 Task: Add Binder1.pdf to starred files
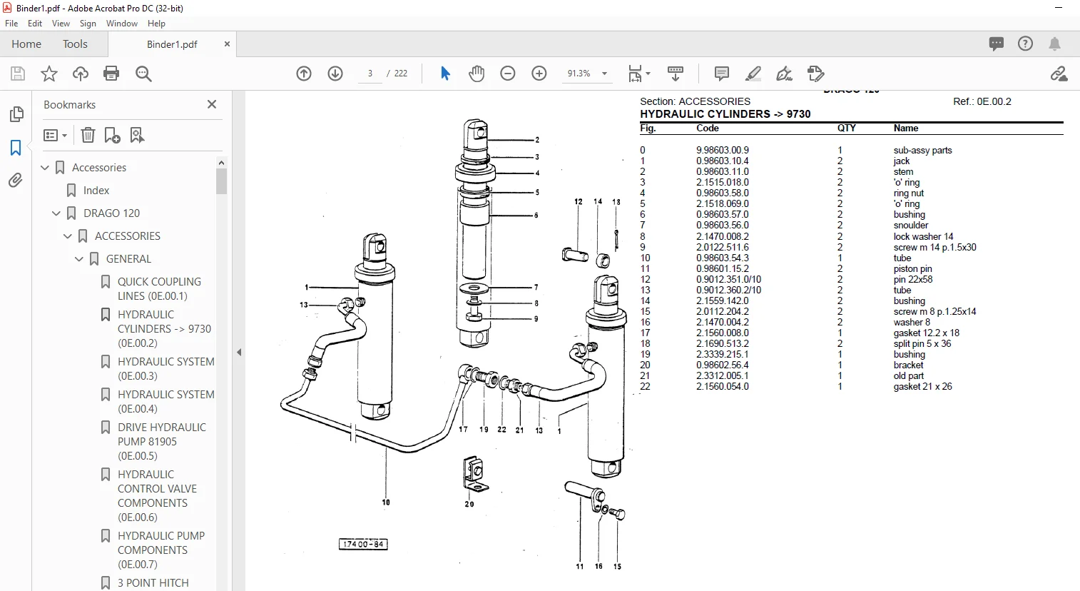(49, 74)
